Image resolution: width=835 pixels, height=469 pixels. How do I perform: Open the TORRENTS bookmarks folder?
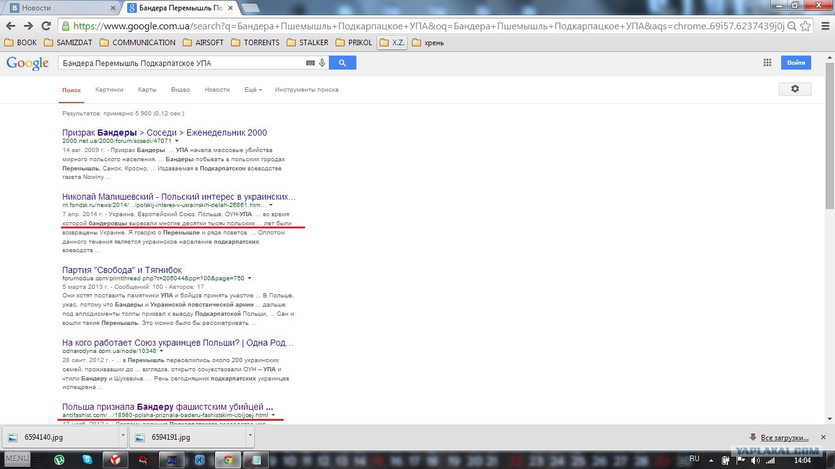point(256,43)
